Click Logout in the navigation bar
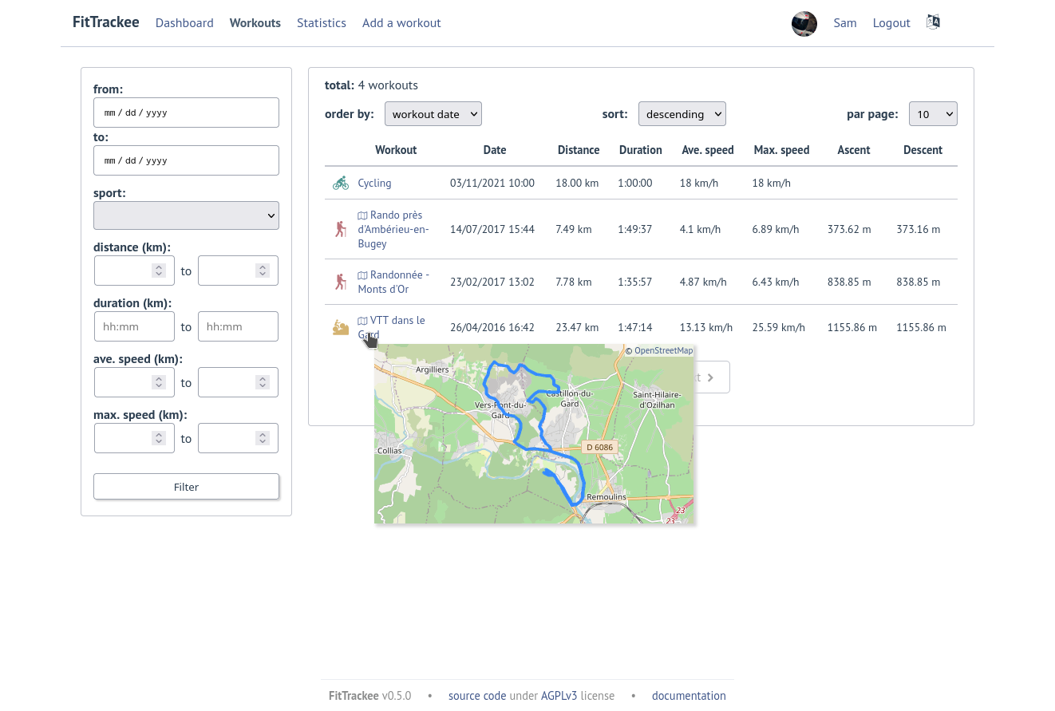Viewport: 1055px width, 711px height. (x=891, y=23)
